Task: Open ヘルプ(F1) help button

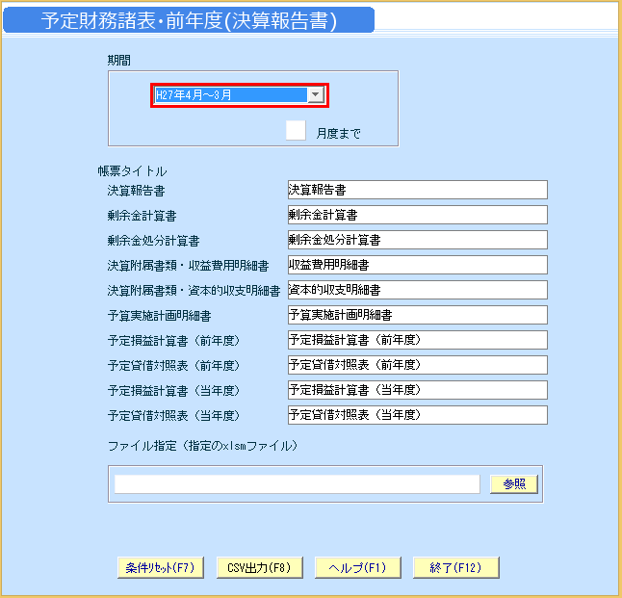Action: 358,567
